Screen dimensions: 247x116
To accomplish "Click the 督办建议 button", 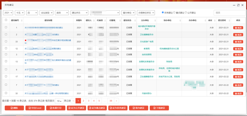I will click(139, 108).
